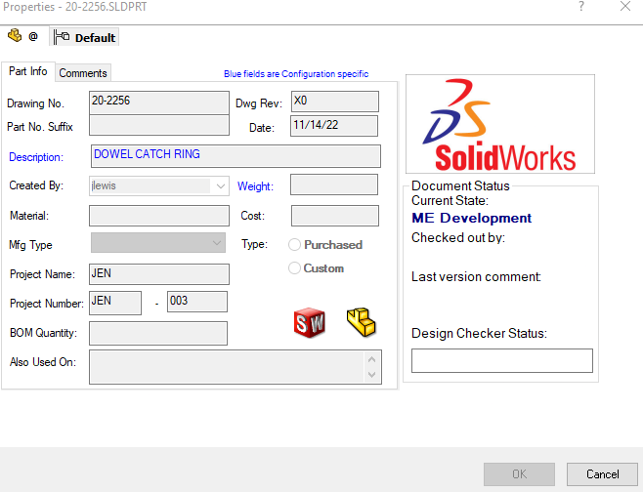The height and width of the screenshot is (492, 643).
Task: Click the red SW SolidWorks cube icon
Action: [x=309, y=323]
